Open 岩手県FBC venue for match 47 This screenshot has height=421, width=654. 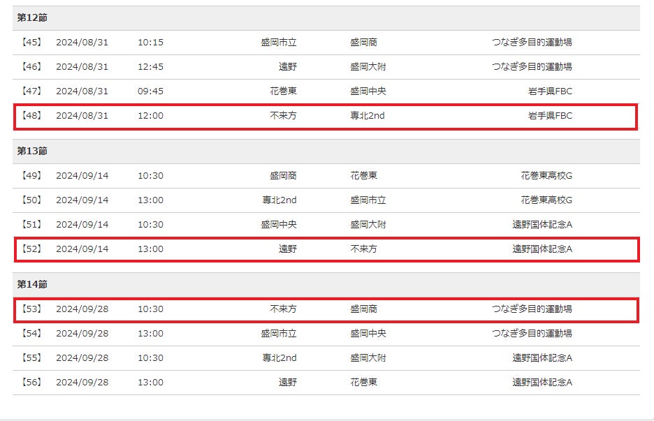pyautogui.click(x=550, y=91)
